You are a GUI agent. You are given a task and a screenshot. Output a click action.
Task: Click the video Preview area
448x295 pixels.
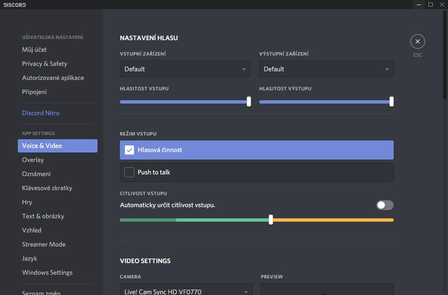tap(327, 289)
